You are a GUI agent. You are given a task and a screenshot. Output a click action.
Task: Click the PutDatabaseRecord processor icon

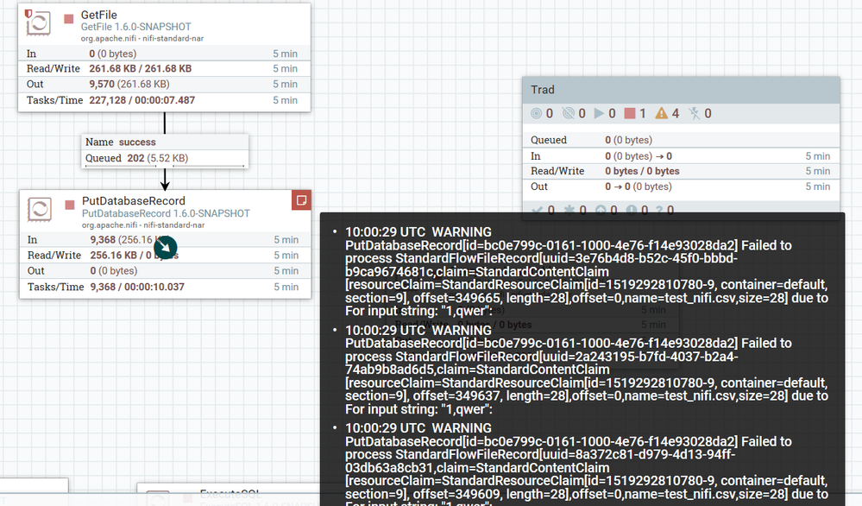tap(40, 210)
